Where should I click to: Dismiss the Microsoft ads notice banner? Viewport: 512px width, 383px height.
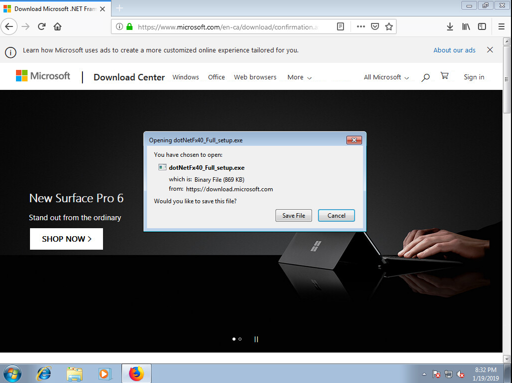point(490,50)
